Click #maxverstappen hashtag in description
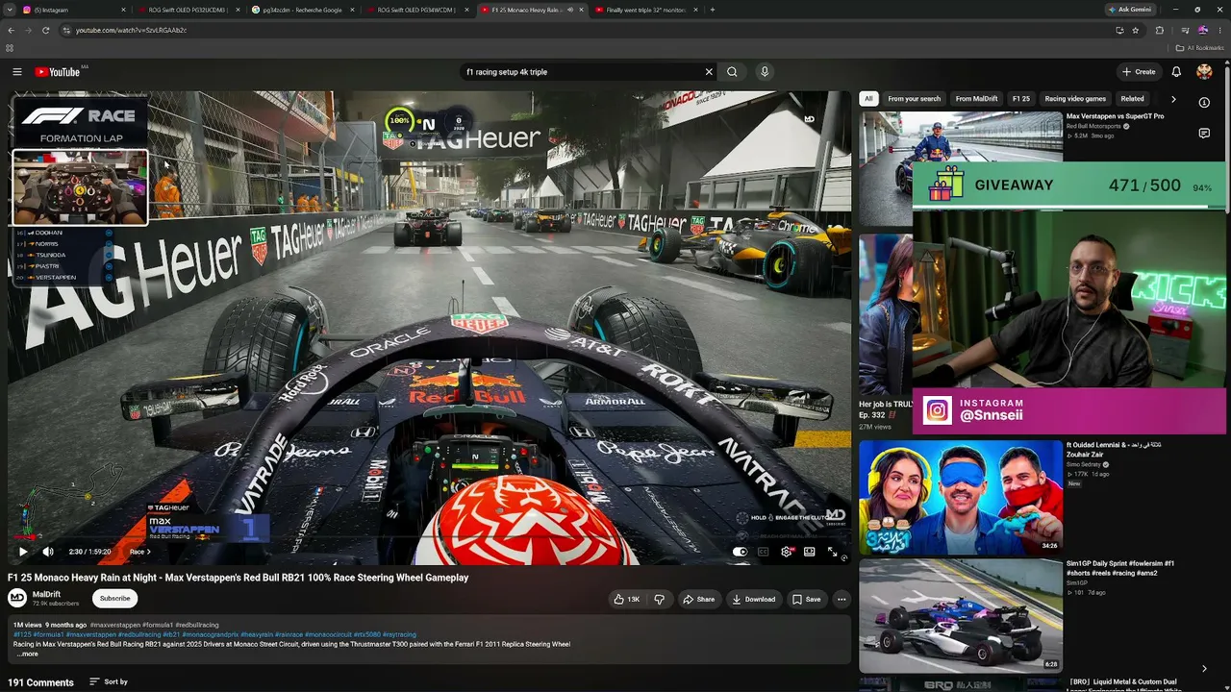This screenshot has width=1231, height=692. click(114, 626)
